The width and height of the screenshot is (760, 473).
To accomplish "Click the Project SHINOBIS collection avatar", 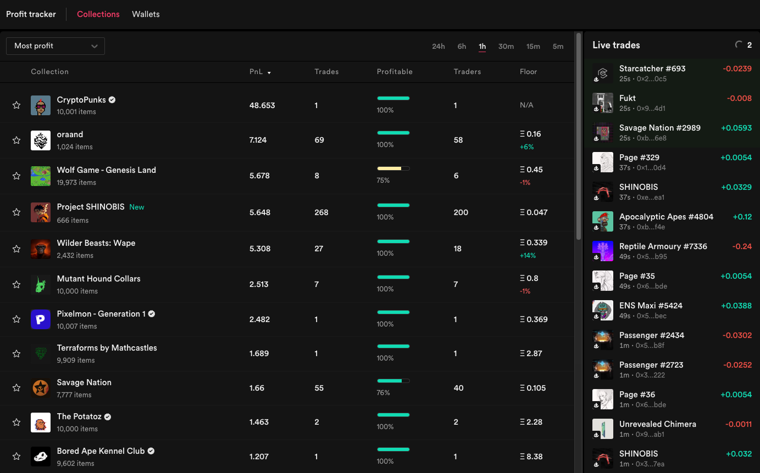I will click(41, 212).
